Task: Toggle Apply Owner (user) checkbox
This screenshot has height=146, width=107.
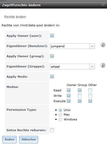Action: click(52, 36)
